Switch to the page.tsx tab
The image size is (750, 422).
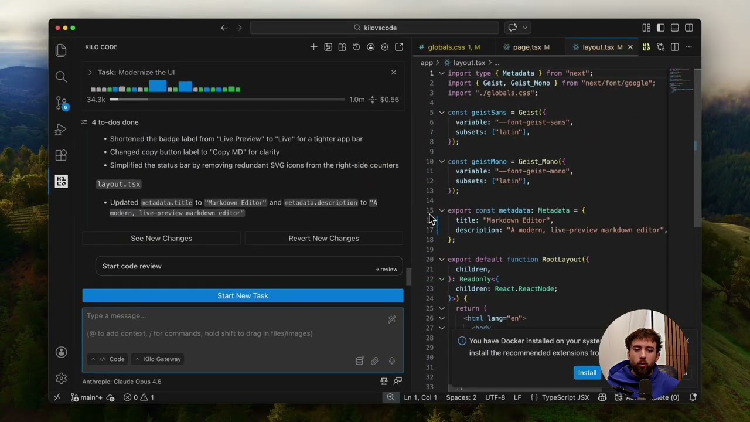pos(531,47)
